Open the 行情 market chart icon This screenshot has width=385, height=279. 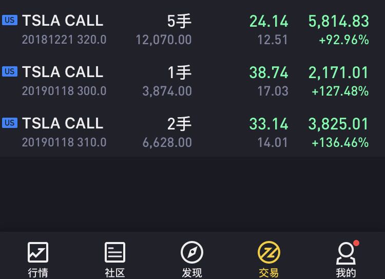(x=38, y=252)
